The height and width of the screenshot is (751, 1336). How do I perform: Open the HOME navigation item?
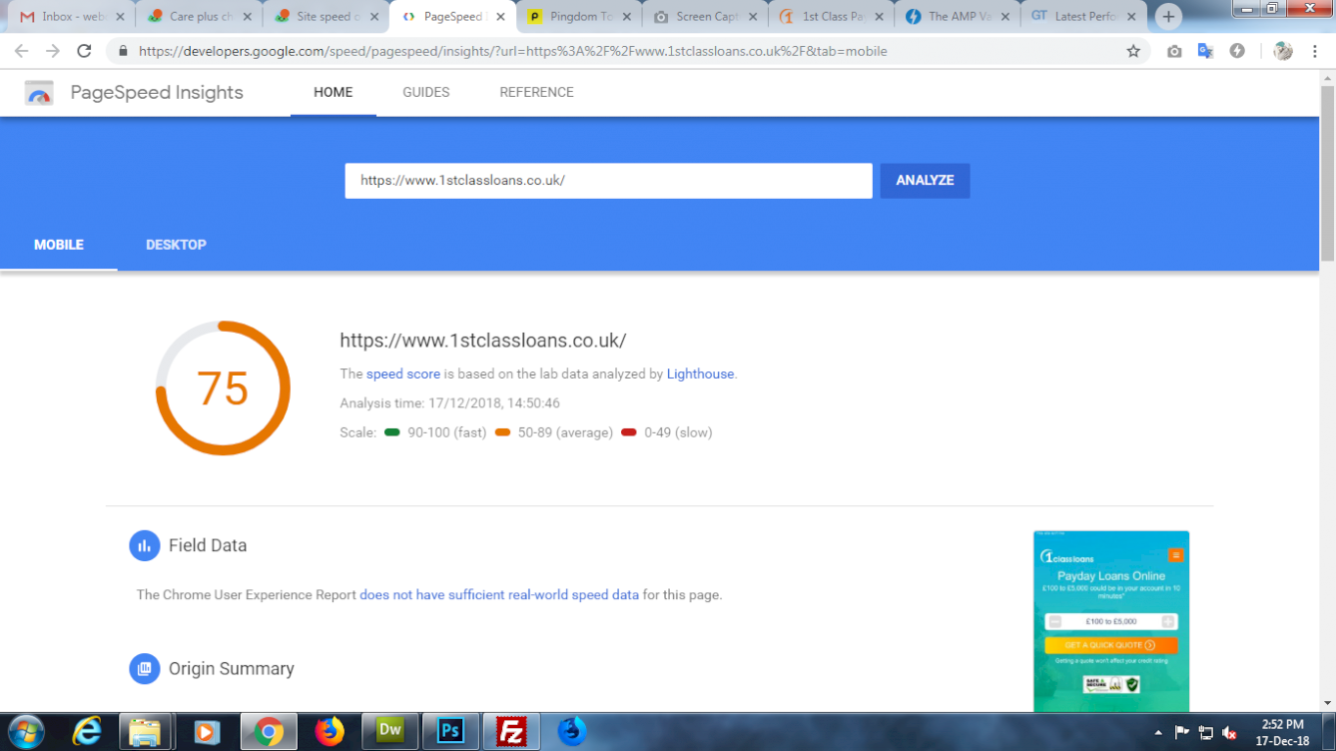coord(334,92)
